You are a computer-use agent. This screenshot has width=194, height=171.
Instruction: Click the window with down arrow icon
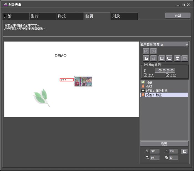click(177, 58)
